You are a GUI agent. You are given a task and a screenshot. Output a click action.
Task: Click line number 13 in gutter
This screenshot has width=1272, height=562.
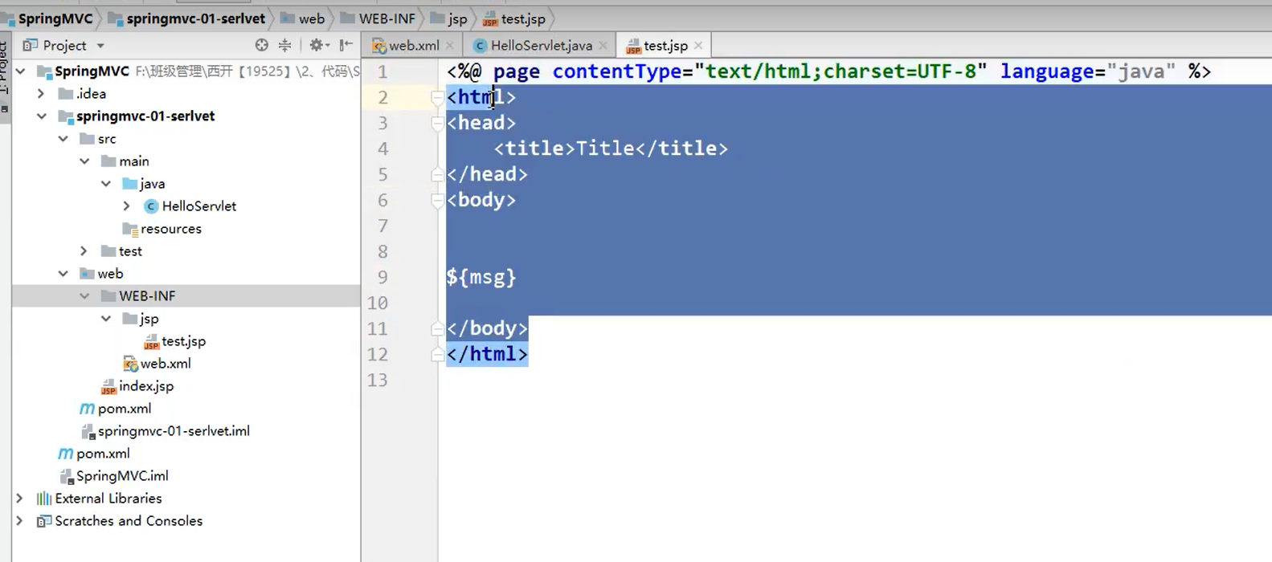tap(378, 380)
